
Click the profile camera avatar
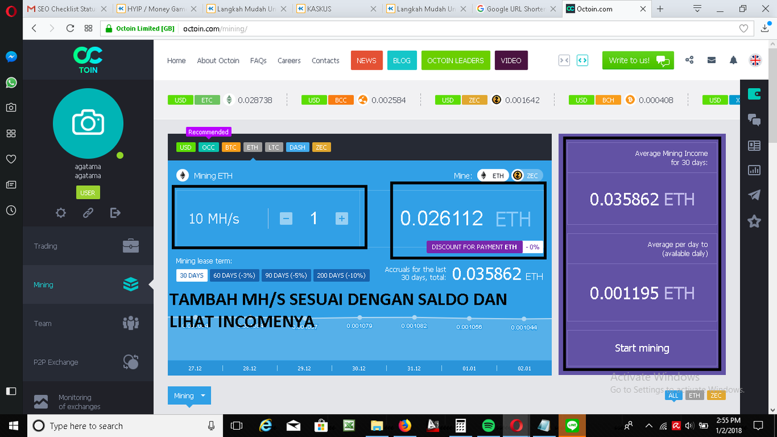88,123
